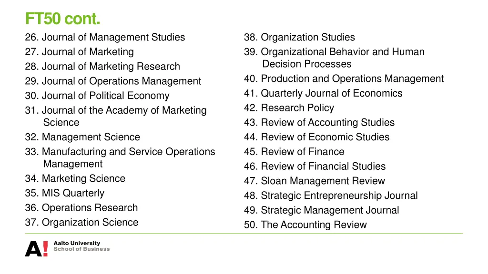Click the 'Marketing Science' list entry
The width and height of the screenshot is (488, 274).
[x=75, y=179]
